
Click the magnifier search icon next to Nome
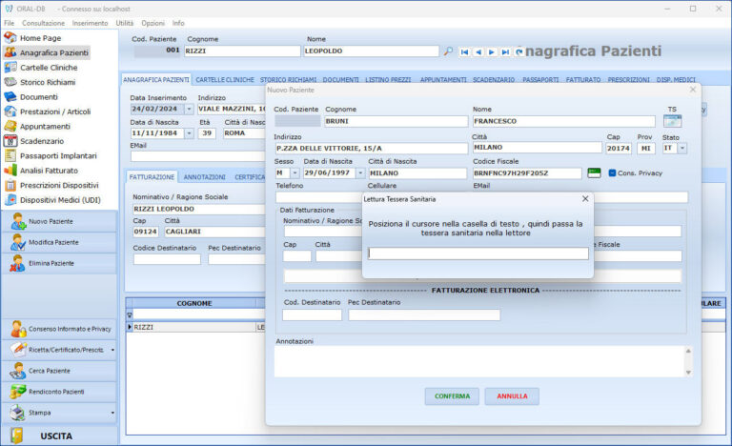tap(448, 51)
